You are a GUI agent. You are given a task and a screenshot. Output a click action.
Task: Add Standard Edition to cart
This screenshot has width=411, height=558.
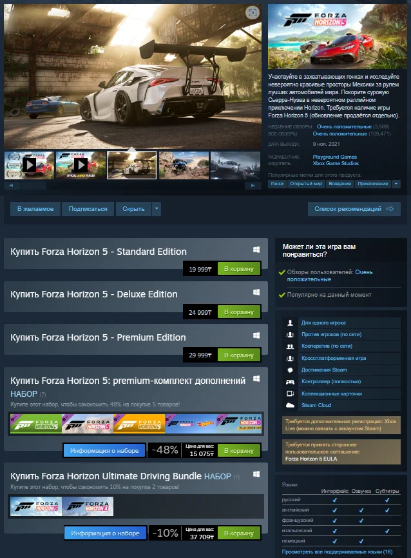239,269
